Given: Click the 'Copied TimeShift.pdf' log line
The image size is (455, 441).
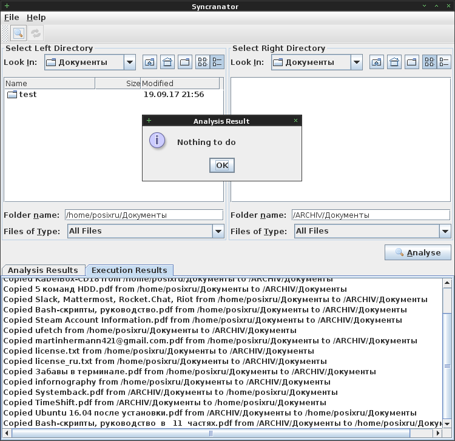Looking at the screenshot, I should pos(164,403).
